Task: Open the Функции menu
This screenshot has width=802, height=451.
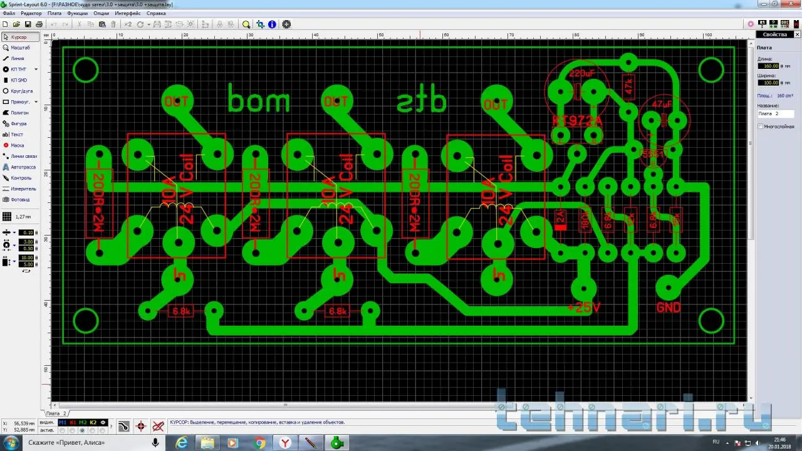Action: pyautogui.click(x=77, y=13)
